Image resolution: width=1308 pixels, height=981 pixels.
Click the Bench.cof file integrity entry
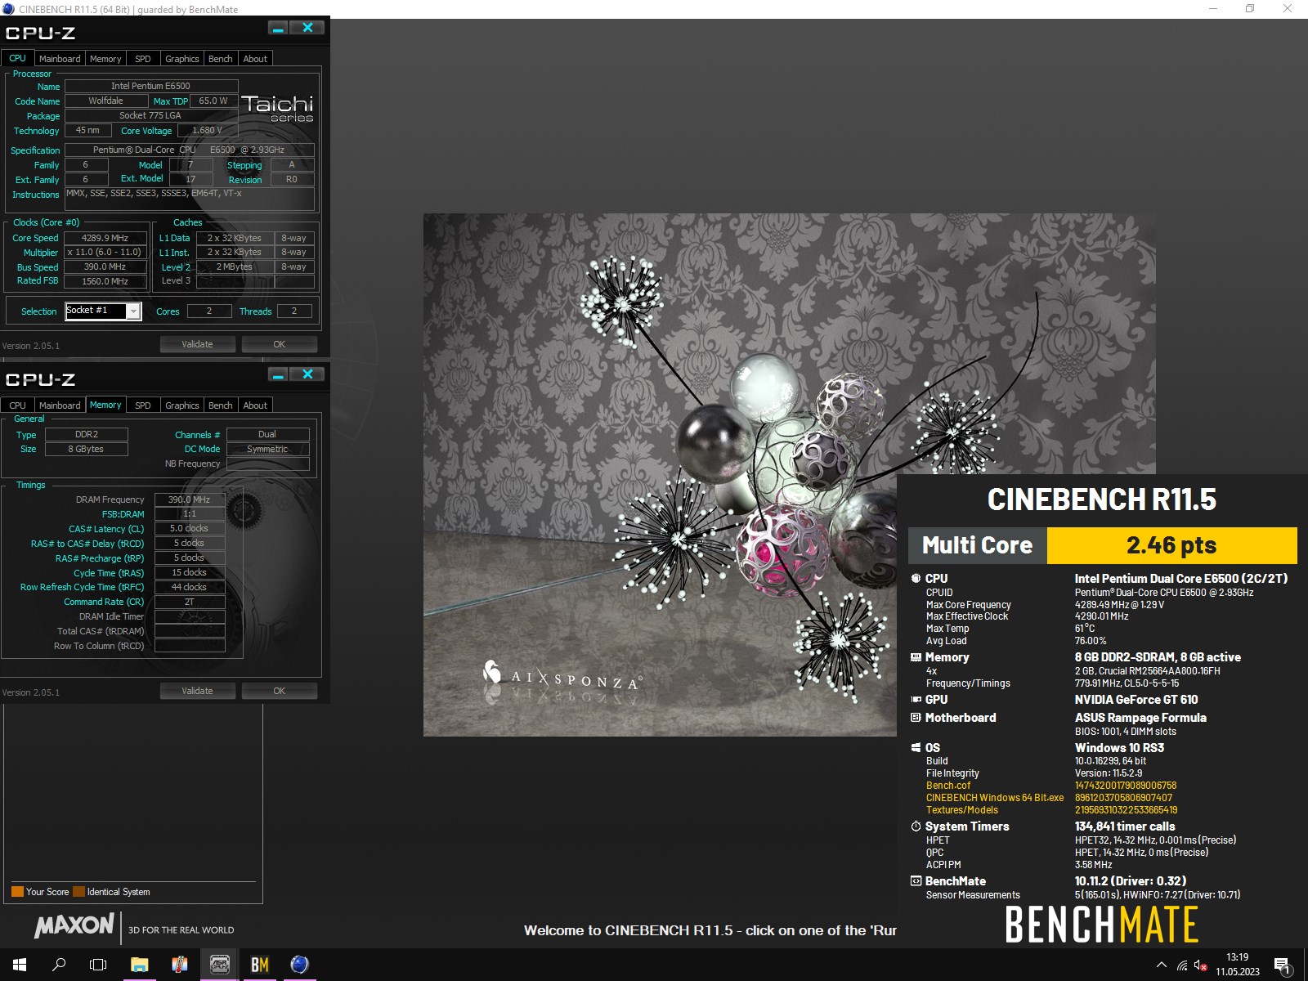click(x=948, y=786)
